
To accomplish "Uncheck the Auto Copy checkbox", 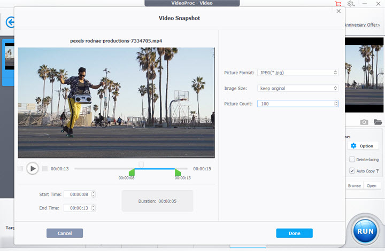I will [352, 171].
